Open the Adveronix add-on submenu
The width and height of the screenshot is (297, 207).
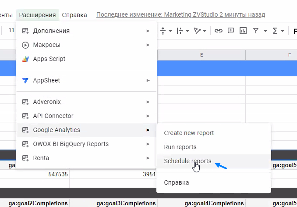47,102
